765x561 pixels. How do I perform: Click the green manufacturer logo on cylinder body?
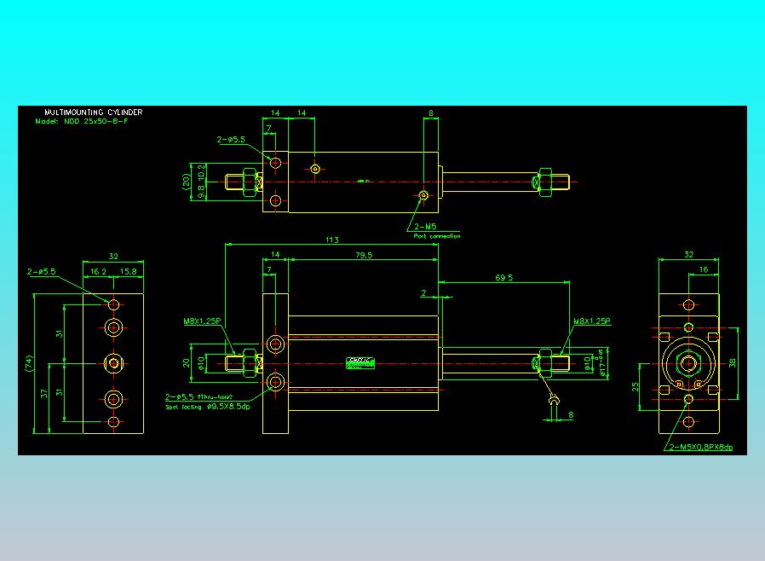pyautogui.click(x=360, y=362)
